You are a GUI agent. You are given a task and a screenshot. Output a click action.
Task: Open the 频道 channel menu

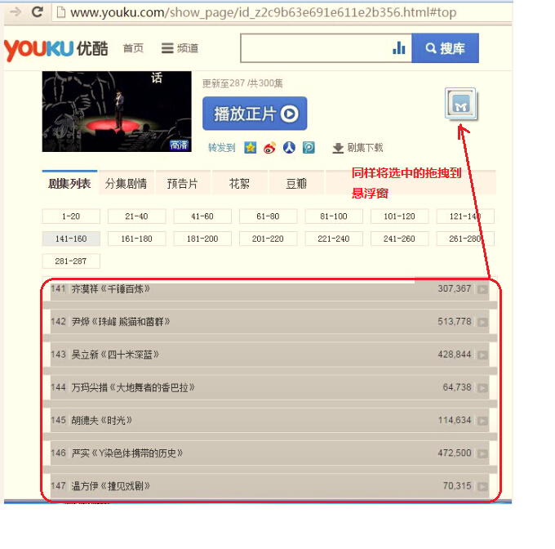coord(180,48)
